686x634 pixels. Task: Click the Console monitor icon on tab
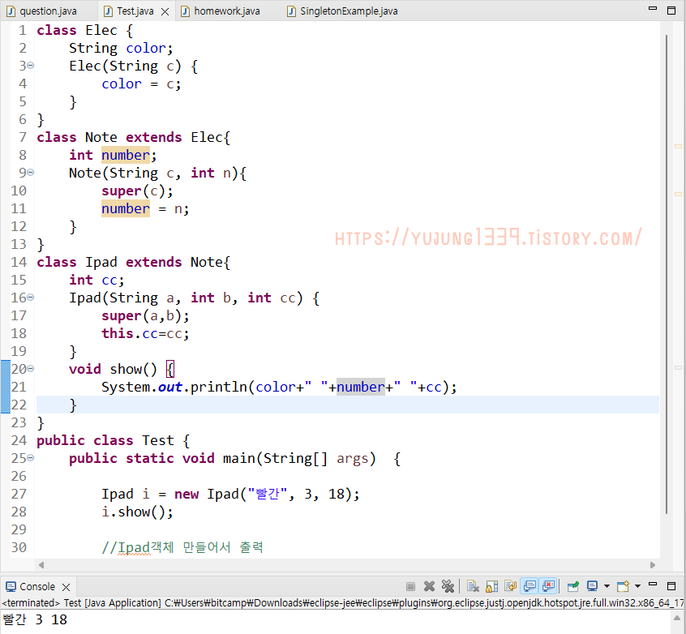click(x=11, y=586)
